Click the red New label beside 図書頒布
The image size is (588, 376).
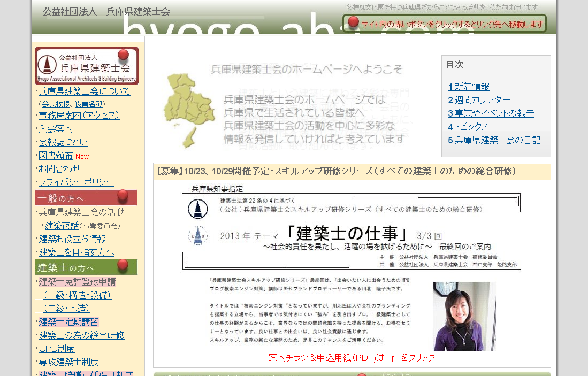[82, 156]
